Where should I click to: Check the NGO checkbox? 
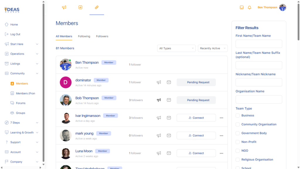(237, 151)
